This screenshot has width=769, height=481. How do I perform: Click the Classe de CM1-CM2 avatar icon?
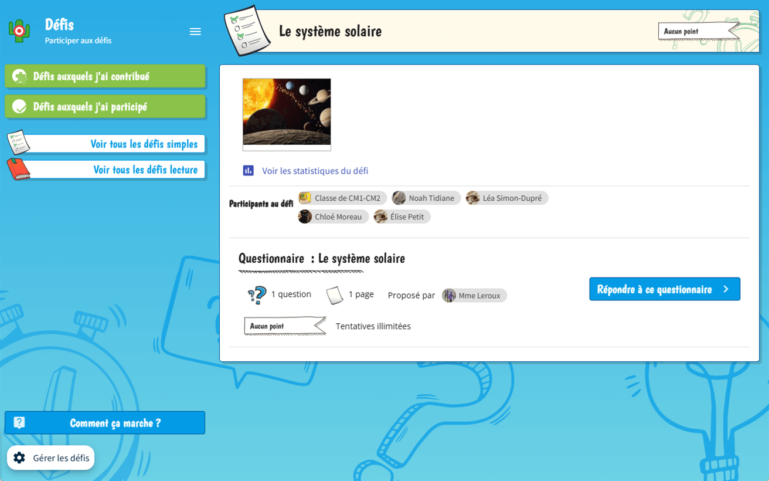(305, 198)
